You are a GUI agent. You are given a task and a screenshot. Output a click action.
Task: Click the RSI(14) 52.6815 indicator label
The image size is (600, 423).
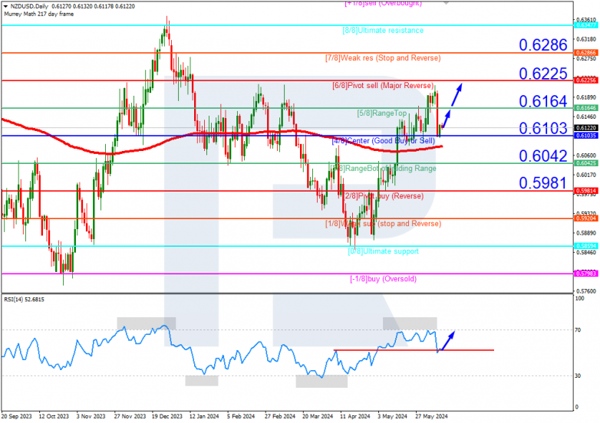click(x=24, y=300)
